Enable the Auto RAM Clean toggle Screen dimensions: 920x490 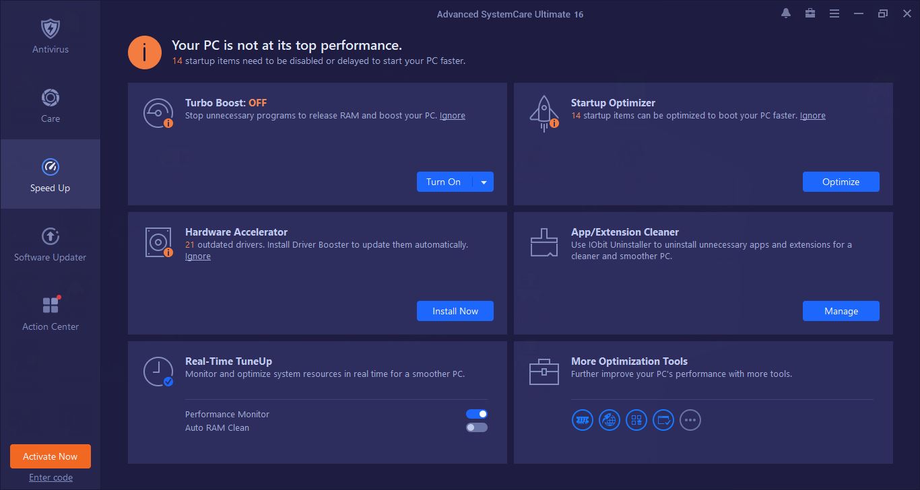point(477,427)
